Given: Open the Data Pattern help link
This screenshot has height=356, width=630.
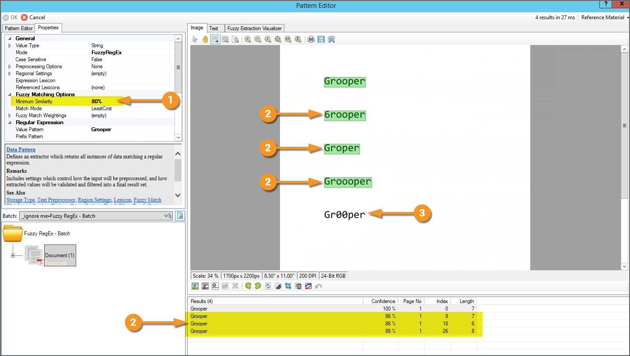Looking at the screenshot, I should [21, 150].
